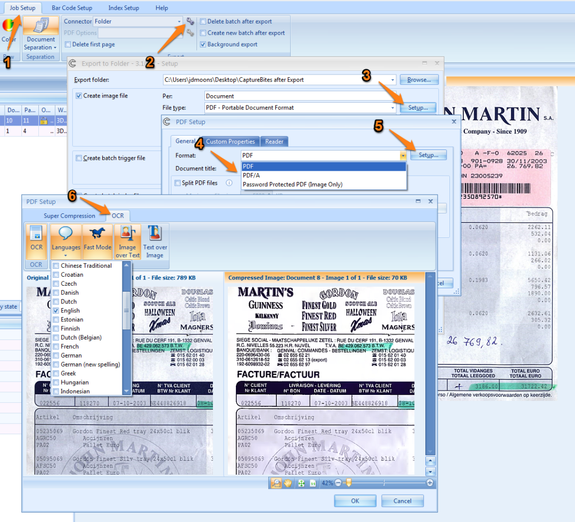The height and width of the screenshot is (522, 575).
Task: Click the previous image arrow button
Action: tap(431, 460)
